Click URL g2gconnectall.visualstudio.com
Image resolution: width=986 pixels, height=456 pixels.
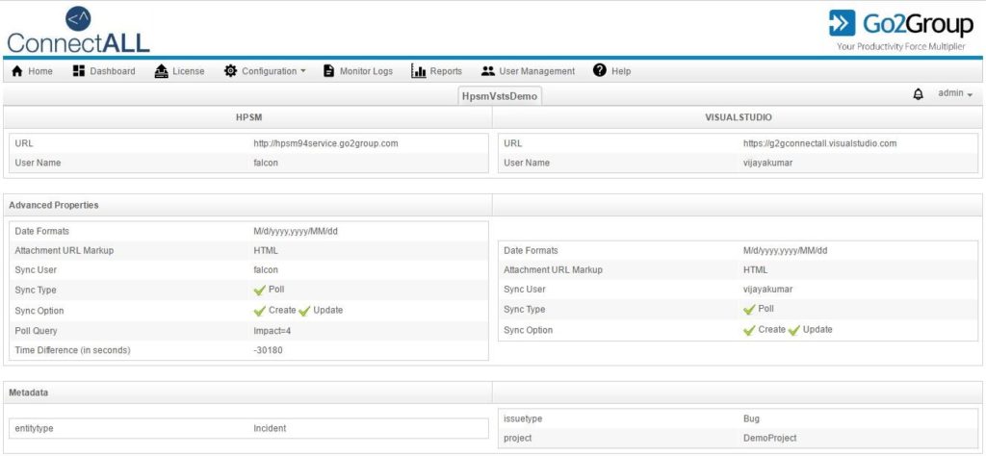pos(820,143)
